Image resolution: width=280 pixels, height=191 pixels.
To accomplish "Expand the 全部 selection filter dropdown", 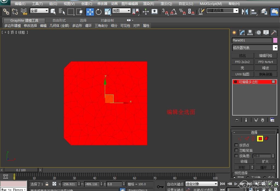I will point(46,11).
